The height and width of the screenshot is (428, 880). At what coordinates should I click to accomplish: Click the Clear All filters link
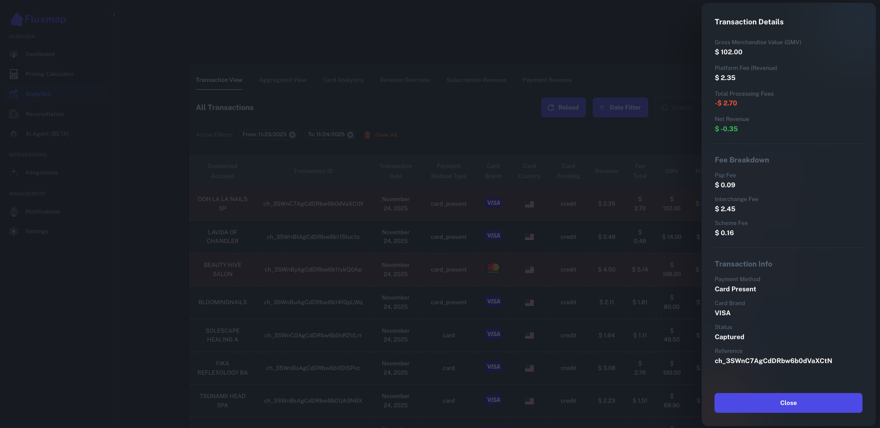click(386, 134)
